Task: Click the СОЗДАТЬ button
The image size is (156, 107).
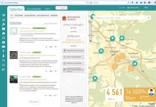Action: (x=61, y=8)
